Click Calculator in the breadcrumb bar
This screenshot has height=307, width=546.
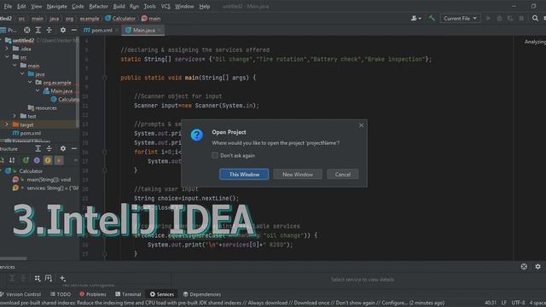pyautogui.click(x=120, y=19)
